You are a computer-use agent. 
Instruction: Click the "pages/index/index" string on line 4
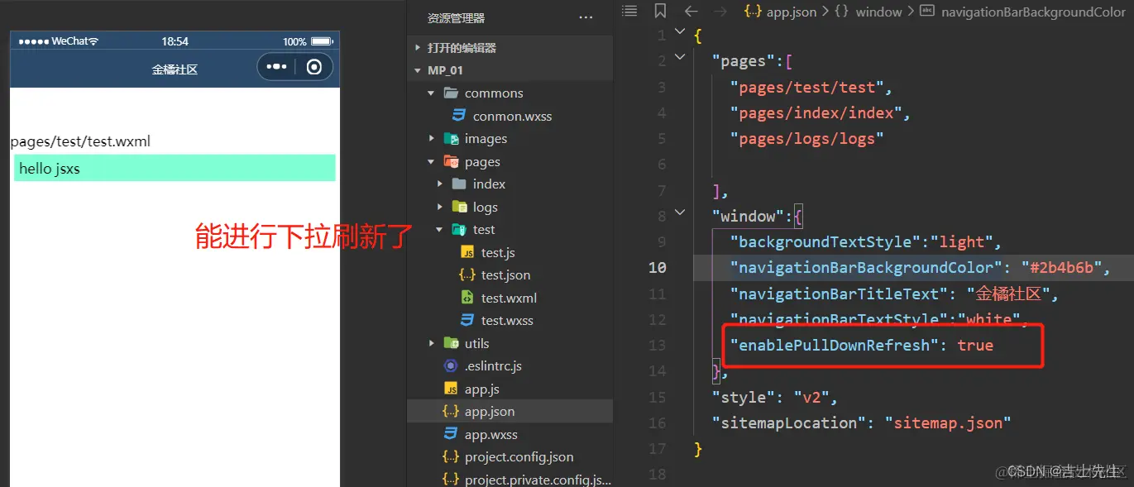pos(816,112)
